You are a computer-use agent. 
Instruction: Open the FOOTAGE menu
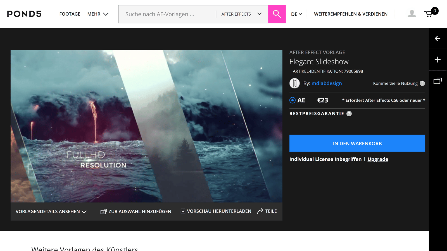pos(70,14)
